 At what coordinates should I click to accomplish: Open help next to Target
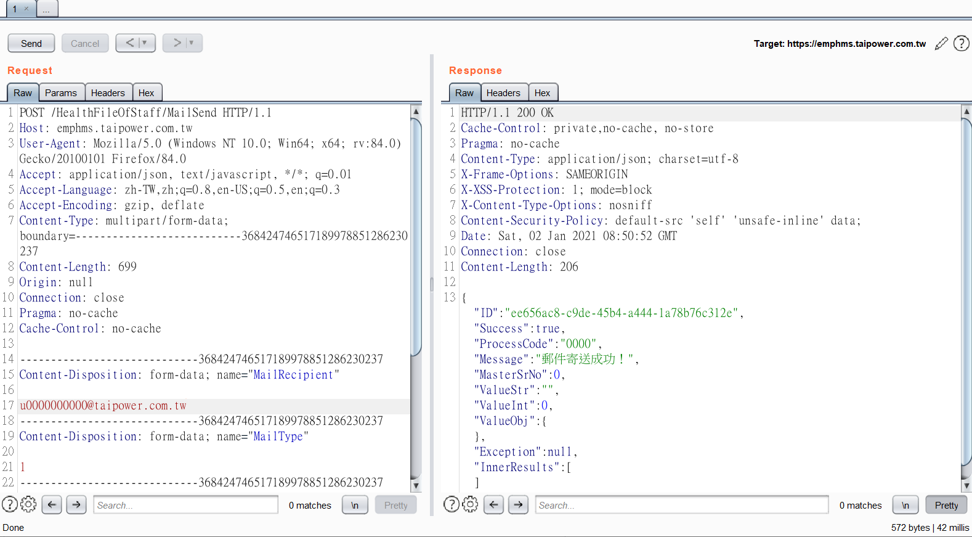pos(962,43)
